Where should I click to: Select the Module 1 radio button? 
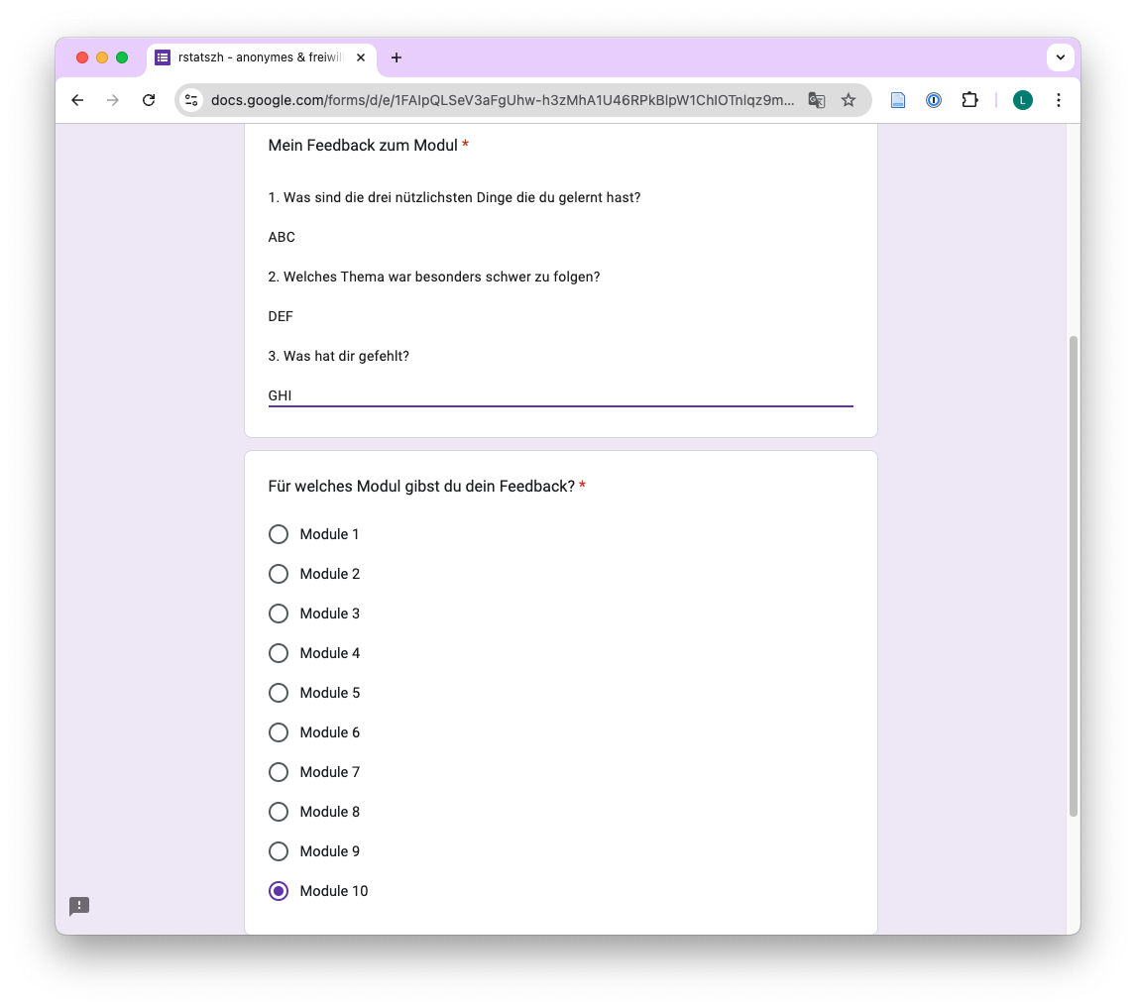pyautogui.click(x=279, y=534)
